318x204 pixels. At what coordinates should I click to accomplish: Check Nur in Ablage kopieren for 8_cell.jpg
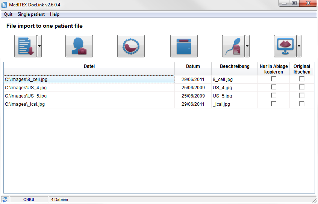click(274, 79)
